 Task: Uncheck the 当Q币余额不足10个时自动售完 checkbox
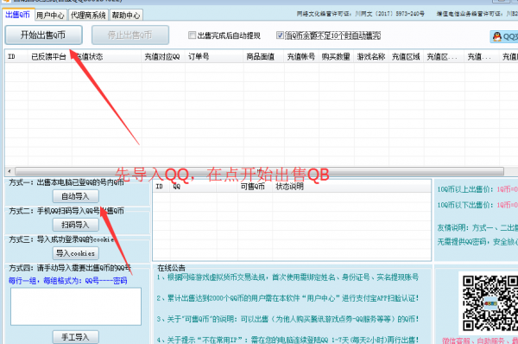coord(280,35)
